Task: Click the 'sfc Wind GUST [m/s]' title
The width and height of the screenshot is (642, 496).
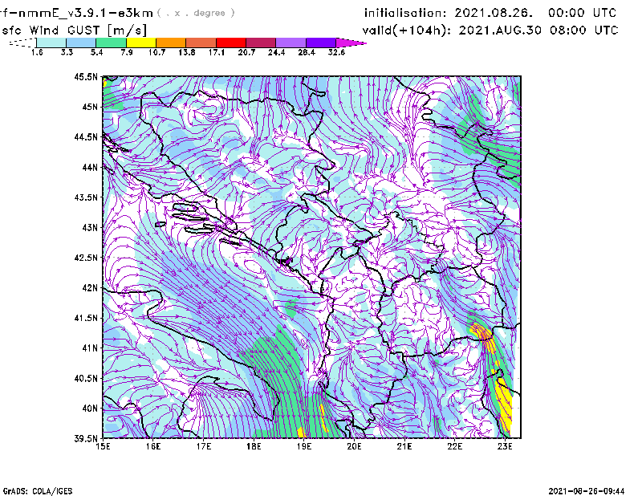Action: click(x=74, y=30)
